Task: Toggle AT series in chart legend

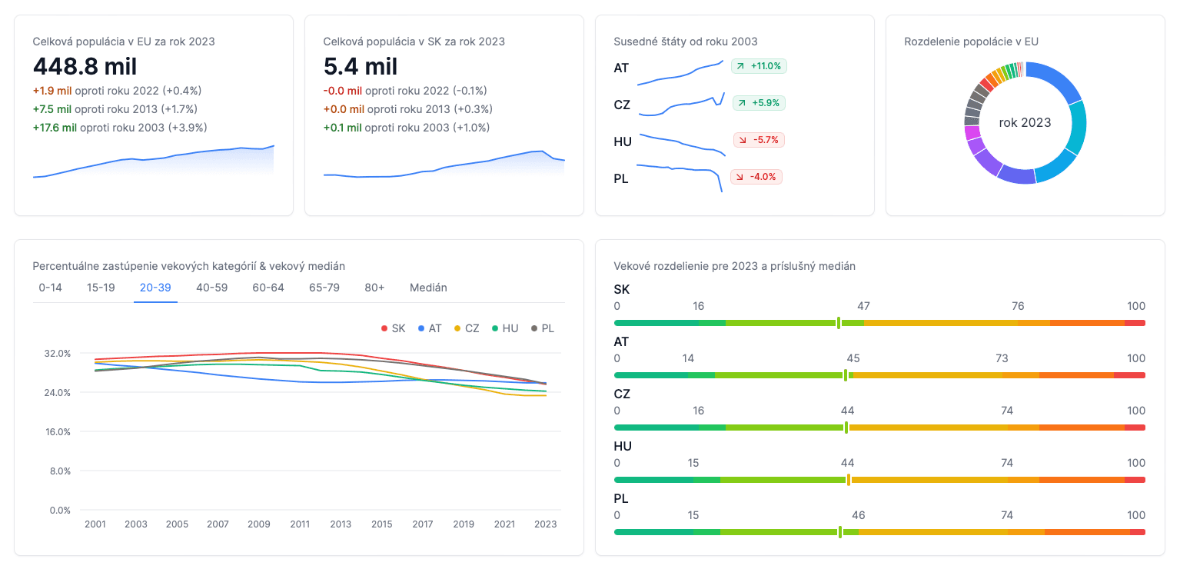Action: [x=430, y=328]
